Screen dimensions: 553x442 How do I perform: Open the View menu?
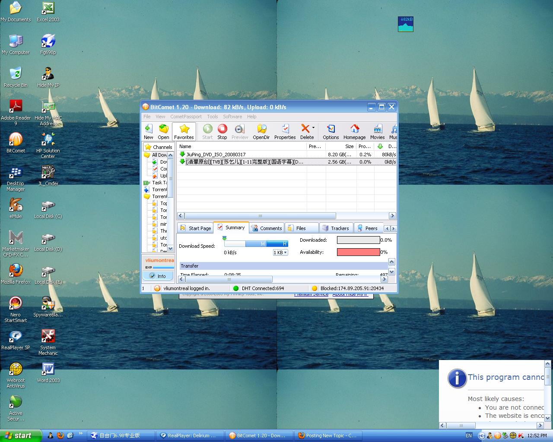160,117
